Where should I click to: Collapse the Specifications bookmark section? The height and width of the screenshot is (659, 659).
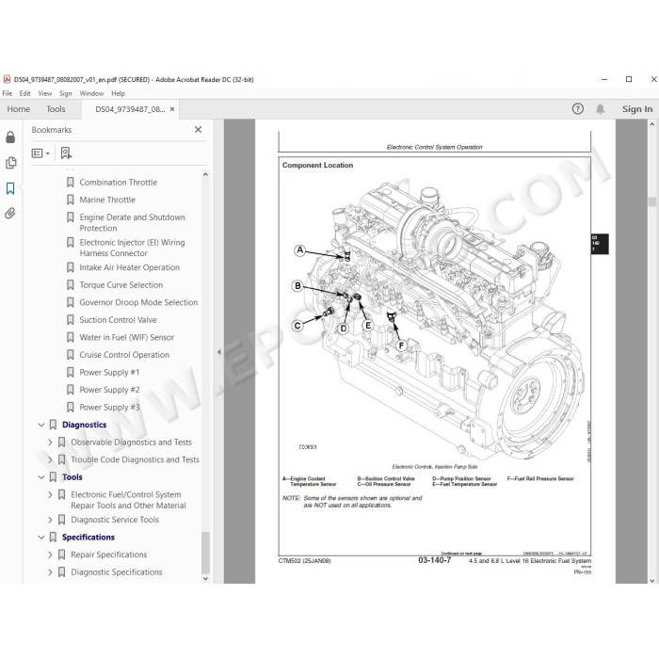pos(41,538)
